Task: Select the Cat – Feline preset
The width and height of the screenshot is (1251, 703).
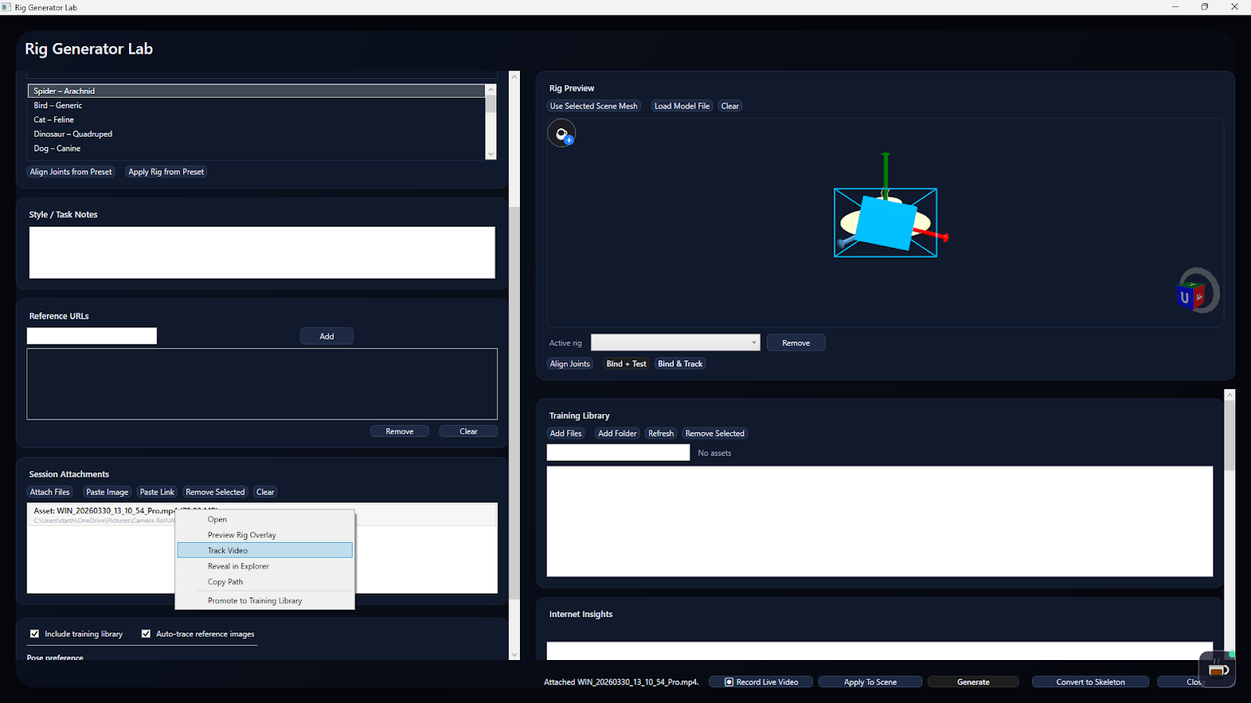Action: click(54, 120)
